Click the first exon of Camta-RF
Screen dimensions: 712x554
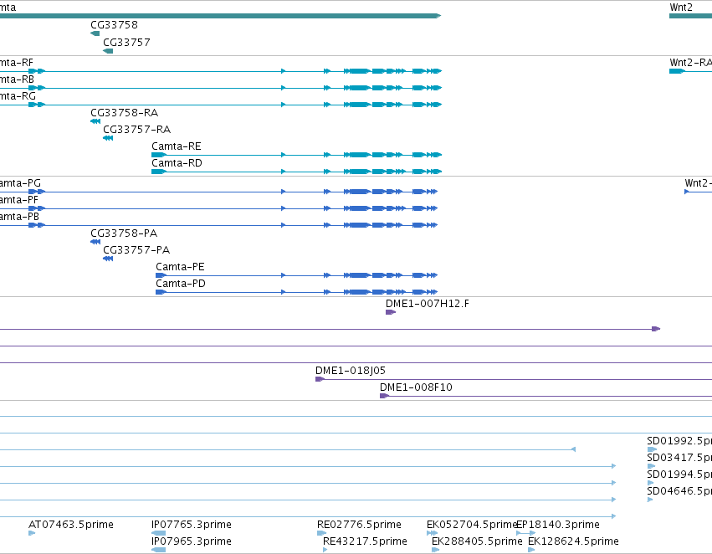point(33,71)
